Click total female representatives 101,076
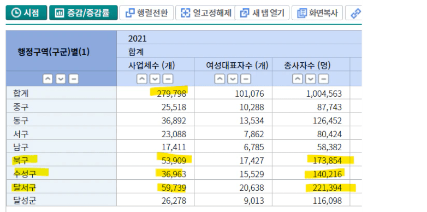 click(x=250, y=93)
